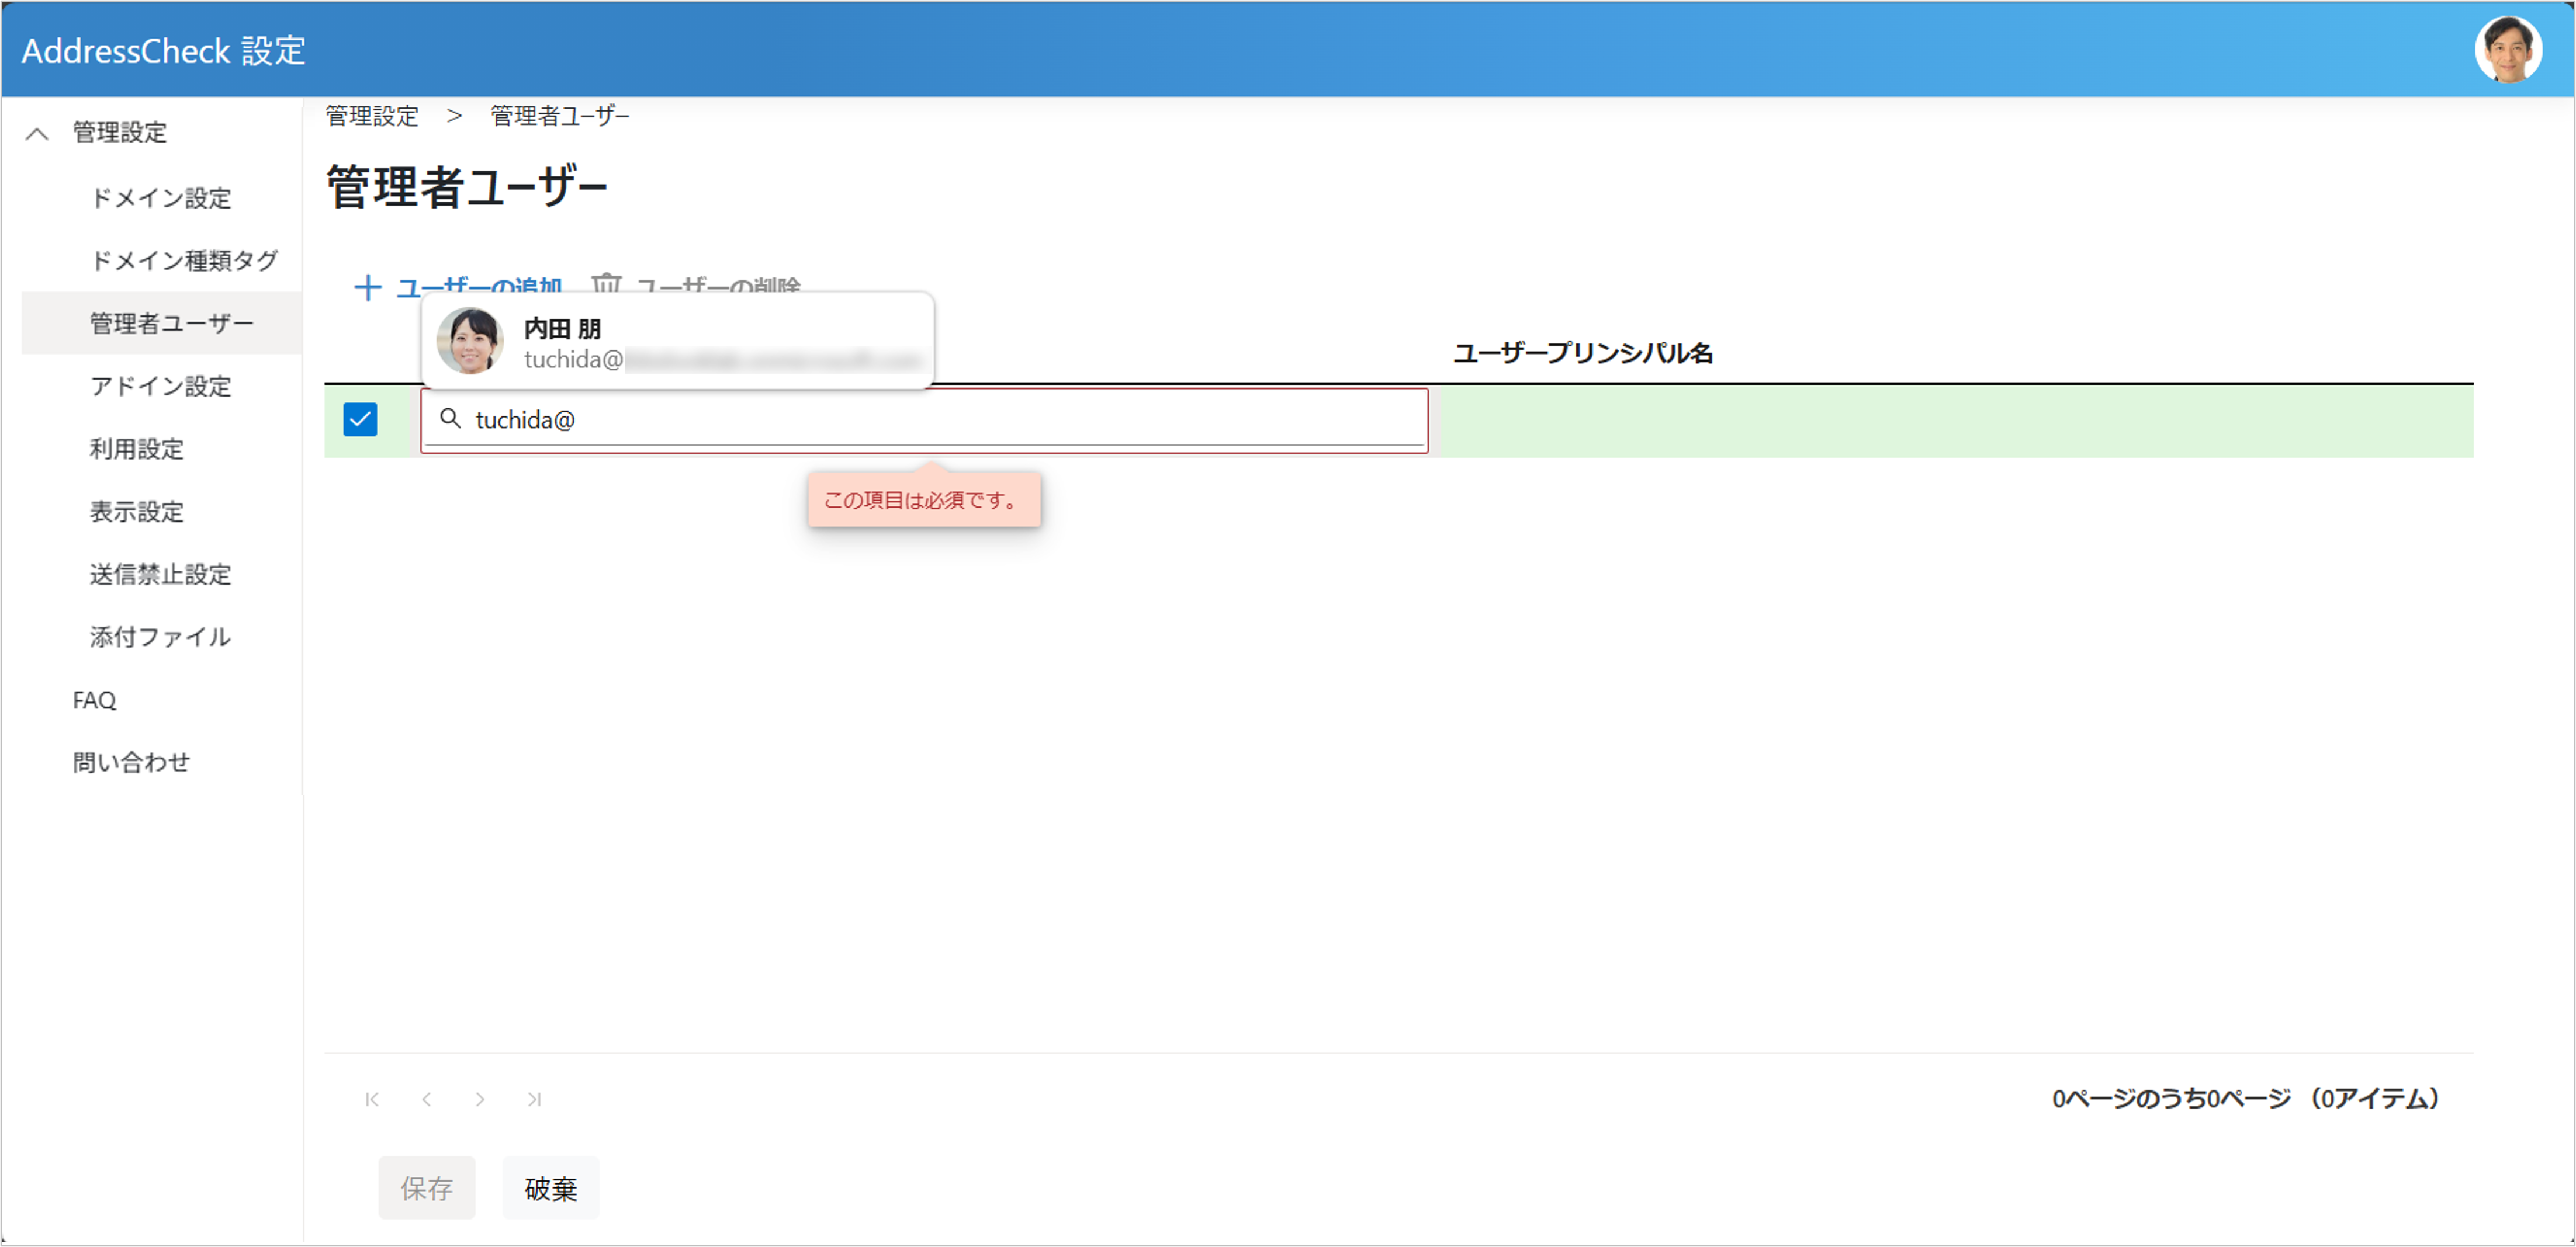Click the 破棄 button
The image size is (2576, 1247).
click(x=550, y=1188)
